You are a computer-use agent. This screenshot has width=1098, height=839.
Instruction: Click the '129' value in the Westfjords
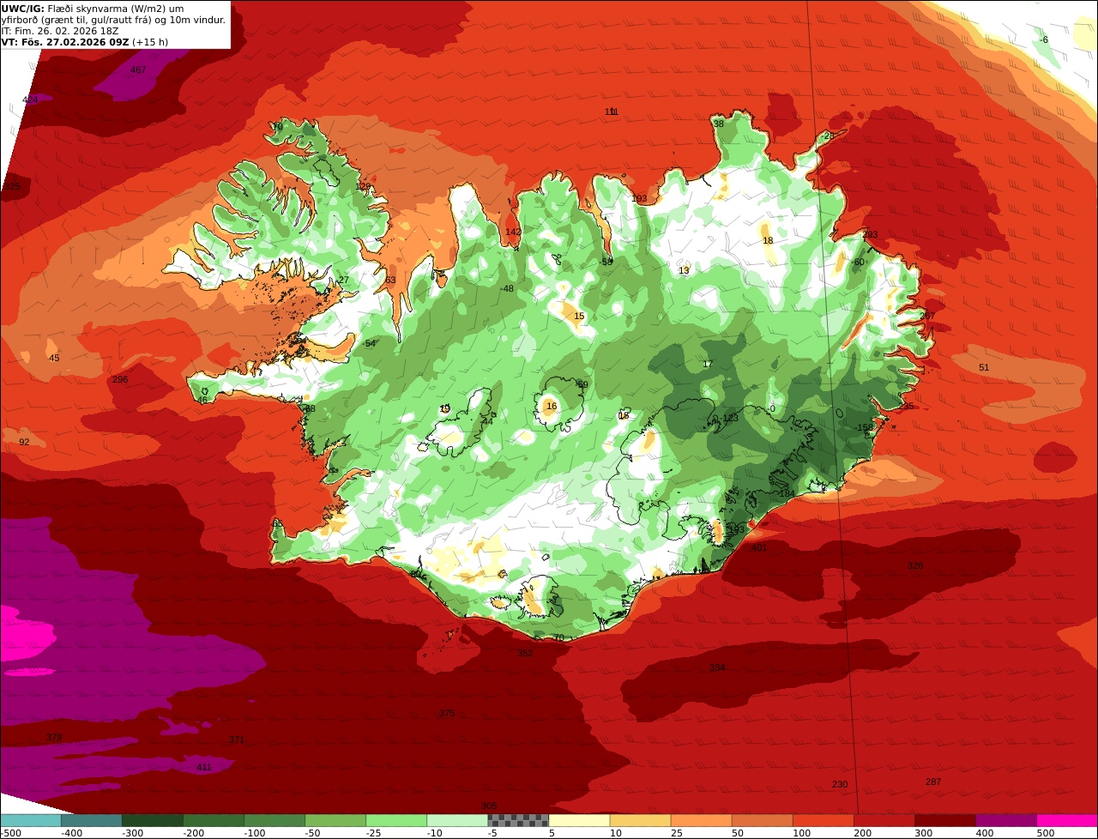coord(364,186)
